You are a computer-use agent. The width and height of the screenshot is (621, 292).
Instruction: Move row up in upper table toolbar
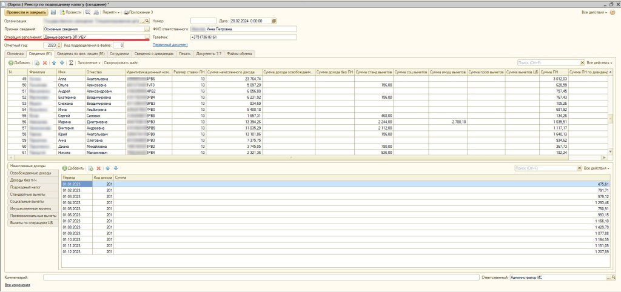coord(54,62)
